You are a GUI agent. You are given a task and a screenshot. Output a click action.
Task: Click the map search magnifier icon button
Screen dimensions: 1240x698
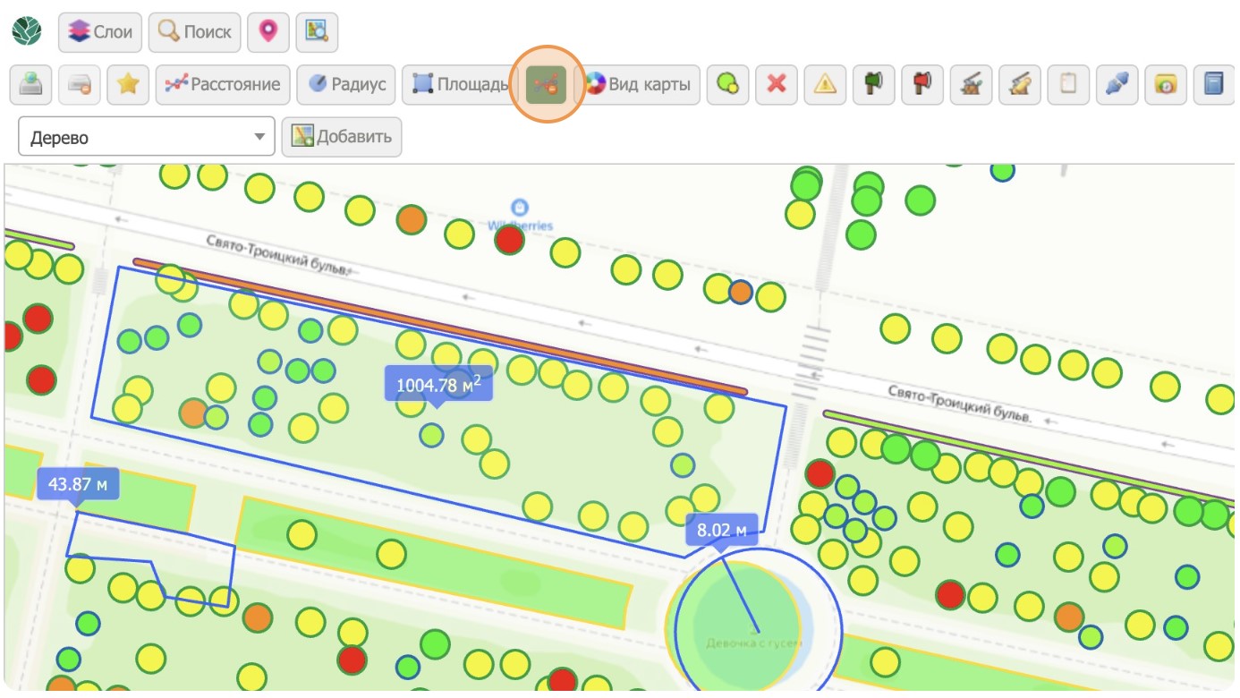(317, 32)
